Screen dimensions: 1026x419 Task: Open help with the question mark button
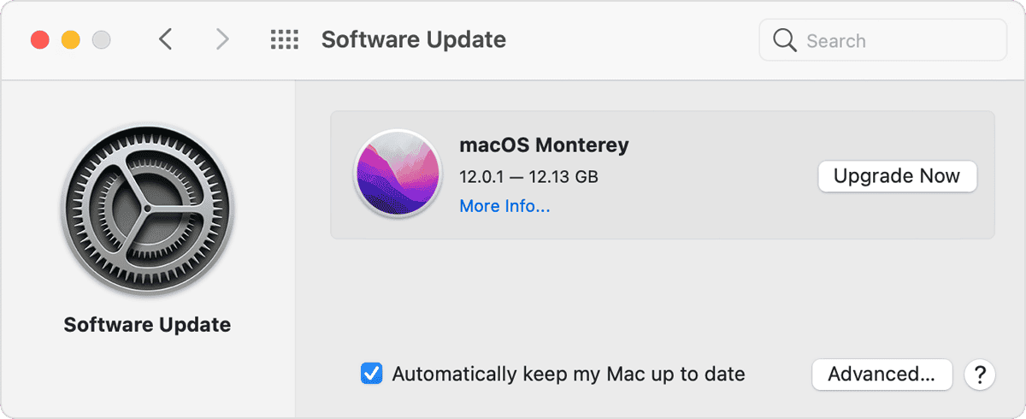tap(980, 375)
